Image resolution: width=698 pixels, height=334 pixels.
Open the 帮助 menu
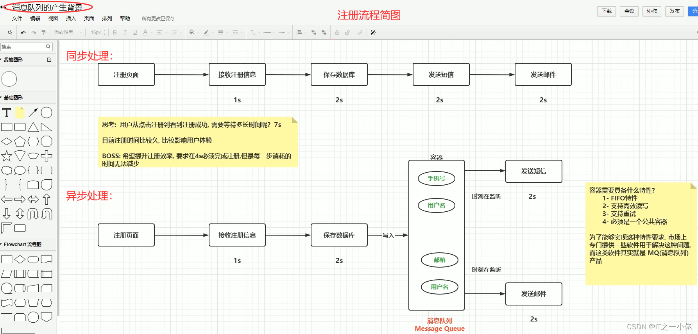[125, 18]
